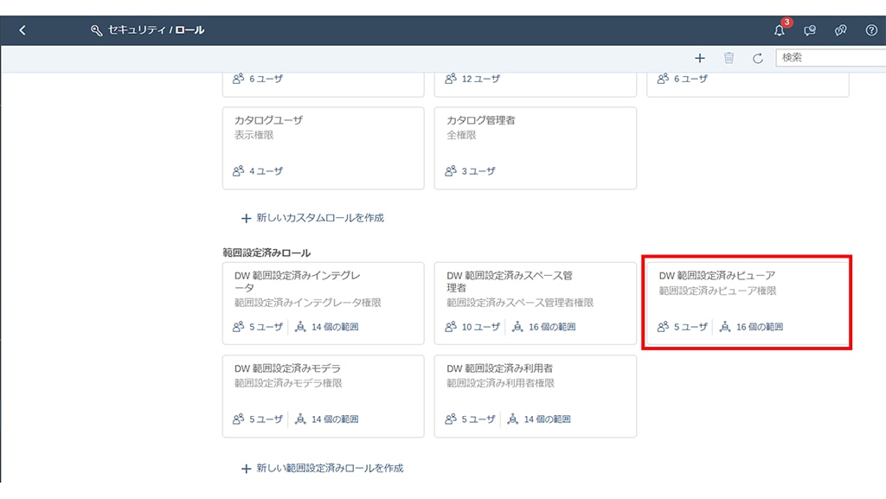Click the back arrow in header

click(x=22, y=30)
